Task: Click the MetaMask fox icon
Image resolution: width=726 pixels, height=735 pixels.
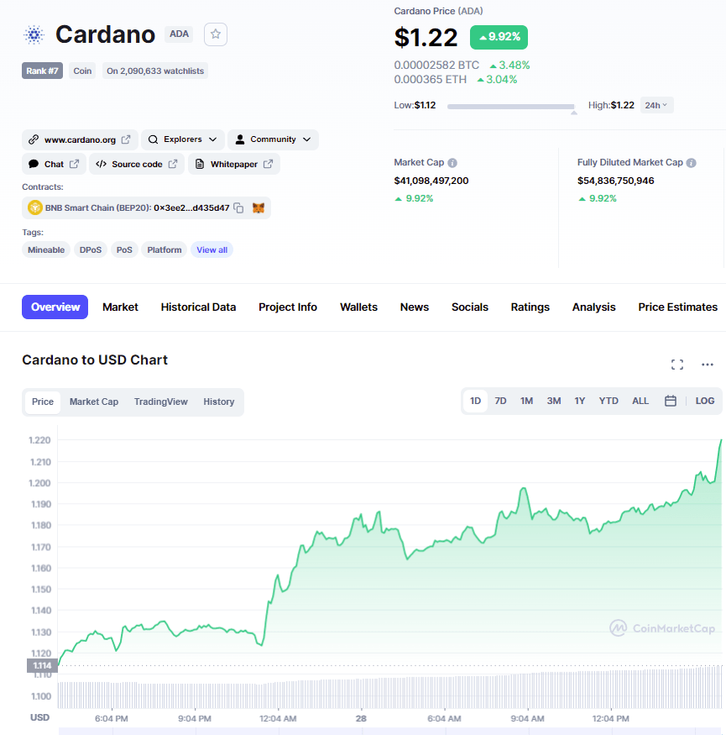Action: [x=259, y=207]
